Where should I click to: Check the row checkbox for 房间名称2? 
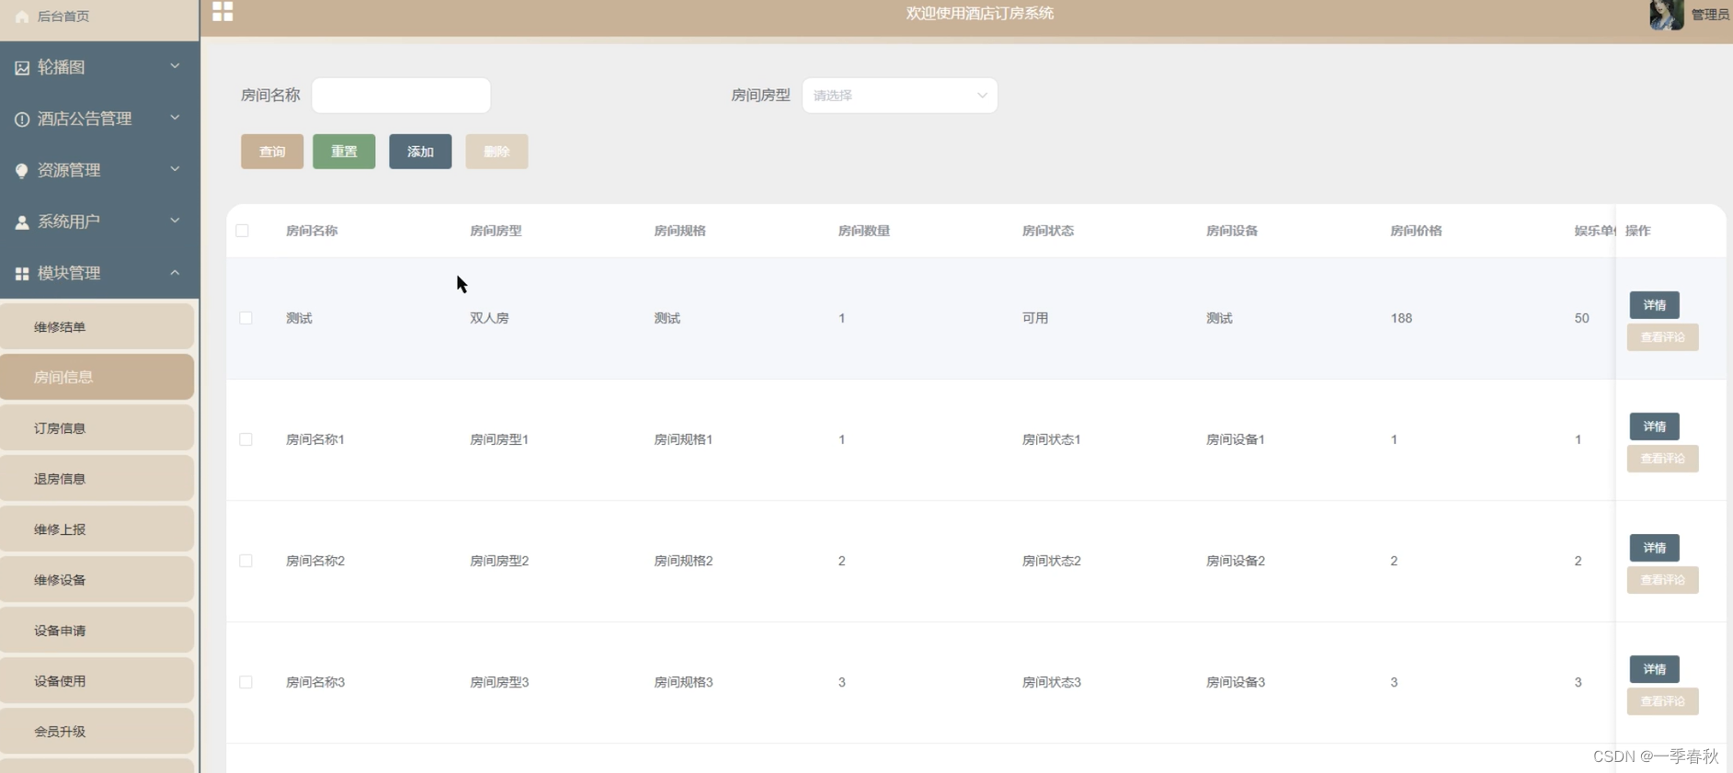[245, 561]
